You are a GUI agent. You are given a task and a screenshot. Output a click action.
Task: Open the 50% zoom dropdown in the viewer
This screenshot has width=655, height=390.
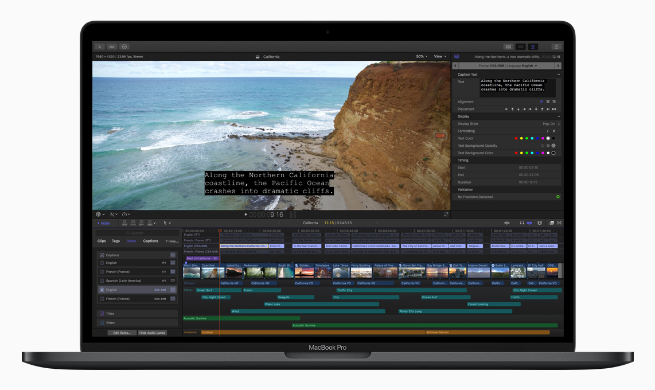tap(421, 56)
